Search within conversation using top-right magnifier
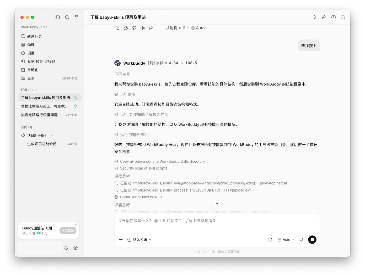This screenshot has width=365, height=276. point(315,17)
